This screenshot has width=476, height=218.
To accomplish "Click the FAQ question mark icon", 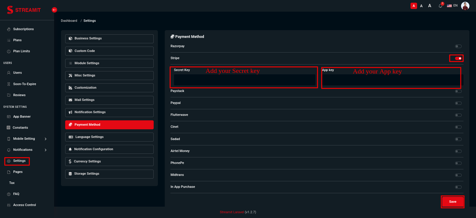I will (x=9, y=194).
